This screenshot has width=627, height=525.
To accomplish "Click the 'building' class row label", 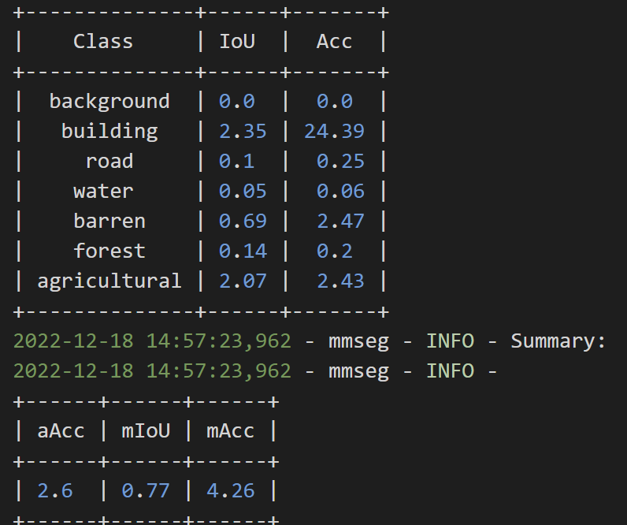I will (109, 132).
